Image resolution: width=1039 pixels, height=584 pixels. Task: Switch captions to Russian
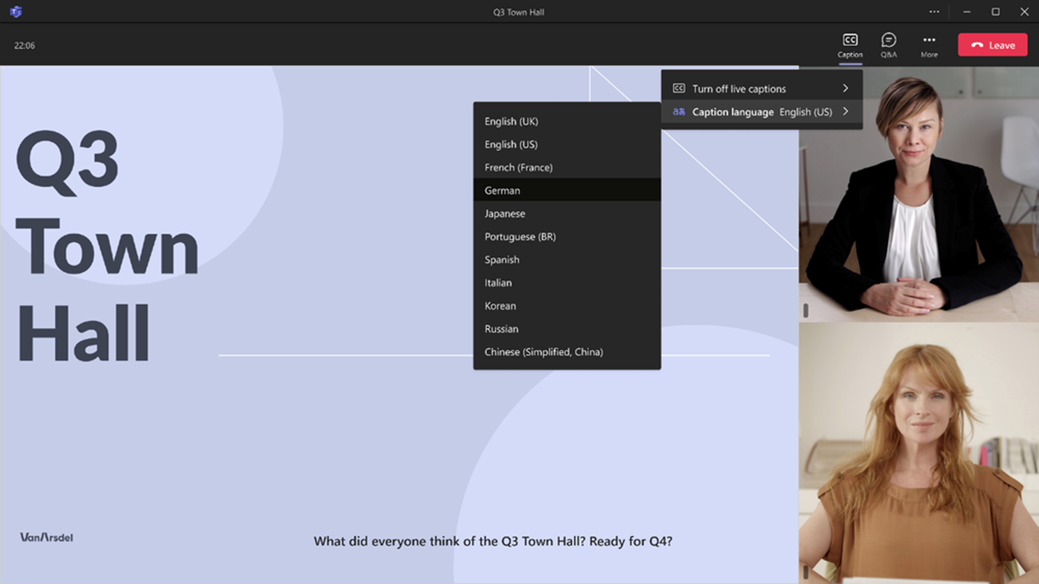tap(567, 329)
